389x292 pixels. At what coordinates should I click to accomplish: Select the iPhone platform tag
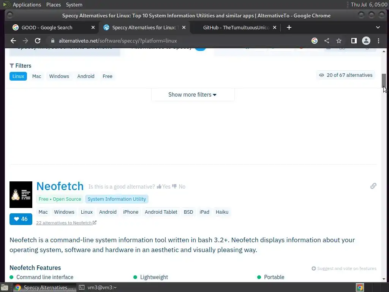click(x=131, y=212)
